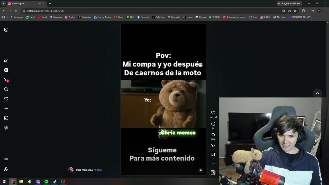Open the Chrome profile avatar
Image resolution: width=329 pixels, height=185 pixels.
coord(319,11)
